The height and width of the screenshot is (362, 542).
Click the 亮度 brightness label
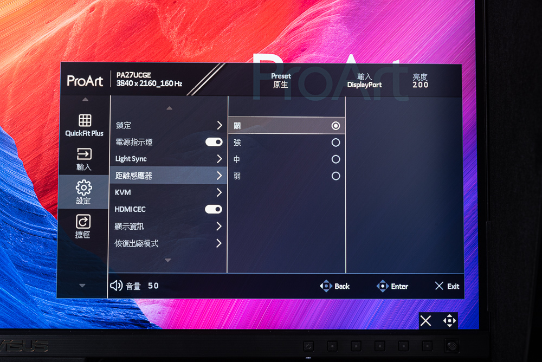(x=420, y=77)
